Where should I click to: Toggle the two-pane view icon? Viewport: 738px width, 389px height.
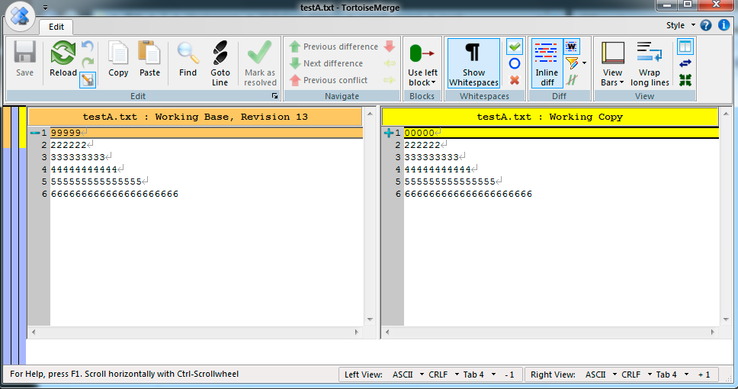pos(685,47)
